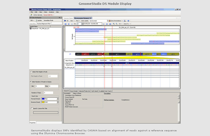Click band q21.3 on the chromosome ideogram

point(138,54)
